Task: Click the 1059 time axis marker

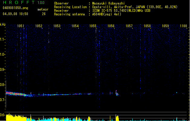Action: pos(166,26)
